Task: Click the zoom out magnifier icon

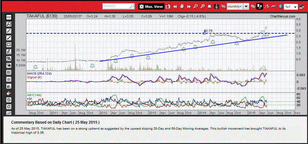Action: coord(196,7)
